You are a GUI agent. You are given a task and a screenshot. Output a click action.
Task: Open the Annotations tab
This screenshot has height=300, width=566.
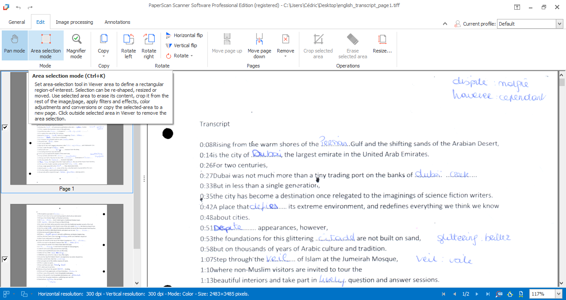point(117,22)
